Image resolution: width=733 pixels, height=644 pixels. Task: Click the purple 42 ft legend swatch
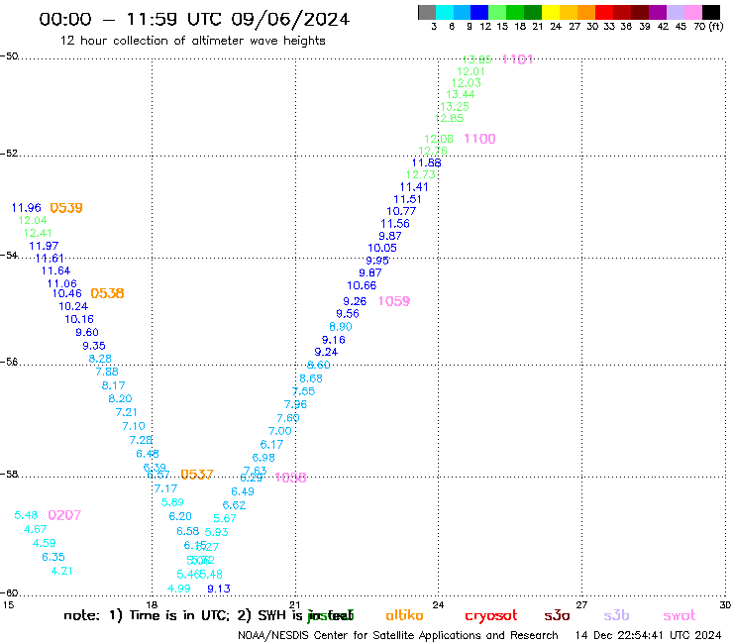point(657,12)
